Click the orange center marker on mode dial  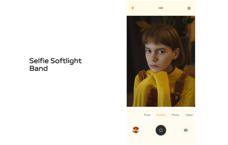pyautogui.click(x=161, y=111)
